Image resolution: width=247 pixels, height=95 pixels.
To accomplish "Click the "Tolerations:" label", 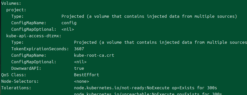I will pyautogui.click(x=16, y=88).
